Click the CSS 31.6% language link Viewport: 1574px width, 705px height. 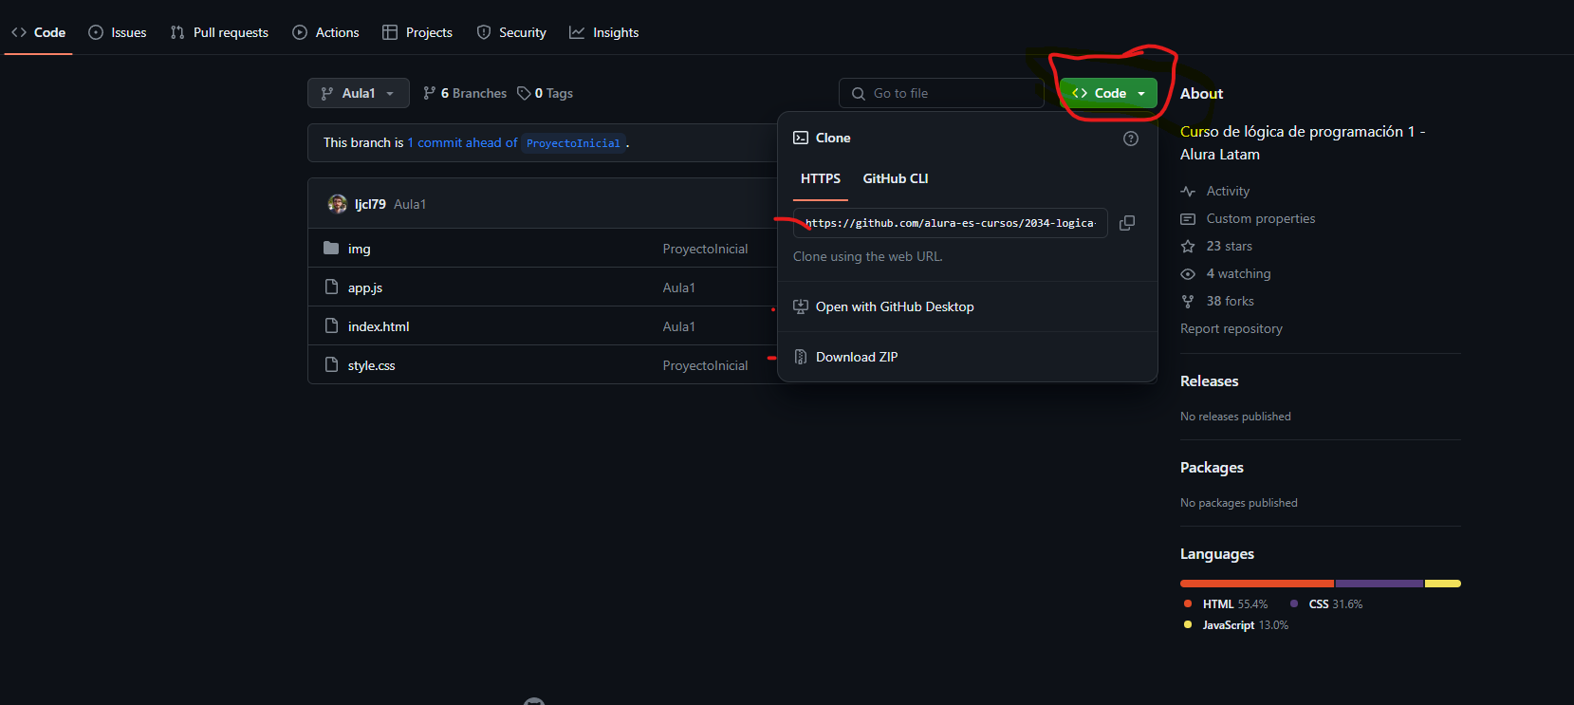pyautogui.click(x=1326, y=603)
